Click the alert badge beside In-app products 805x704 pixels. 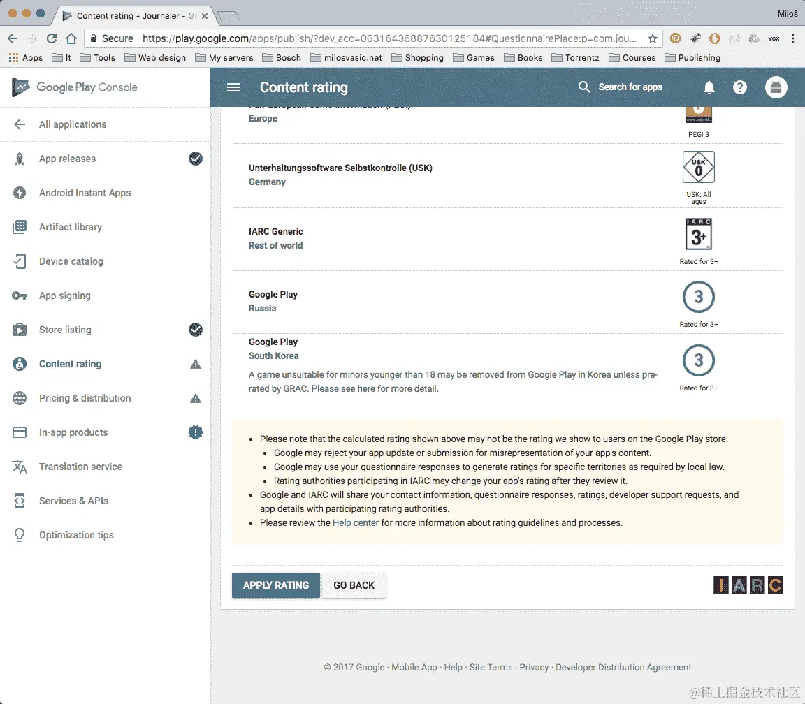(196, 432)
